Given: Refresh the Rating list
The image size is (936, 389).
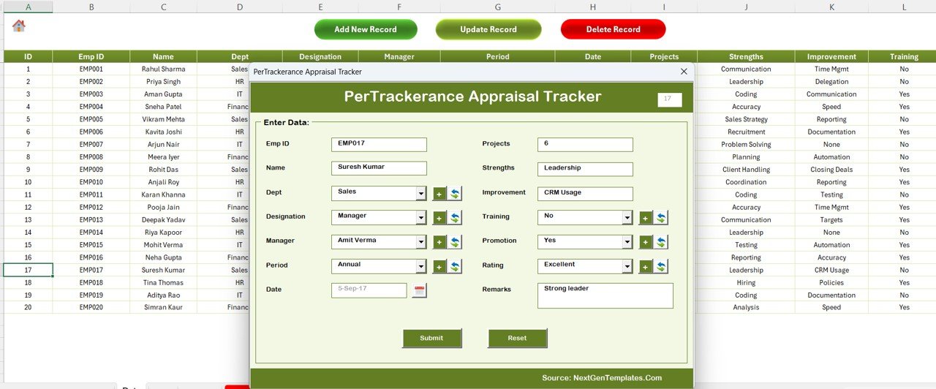Looking at the screenshot, I should (x=661, y=267).
